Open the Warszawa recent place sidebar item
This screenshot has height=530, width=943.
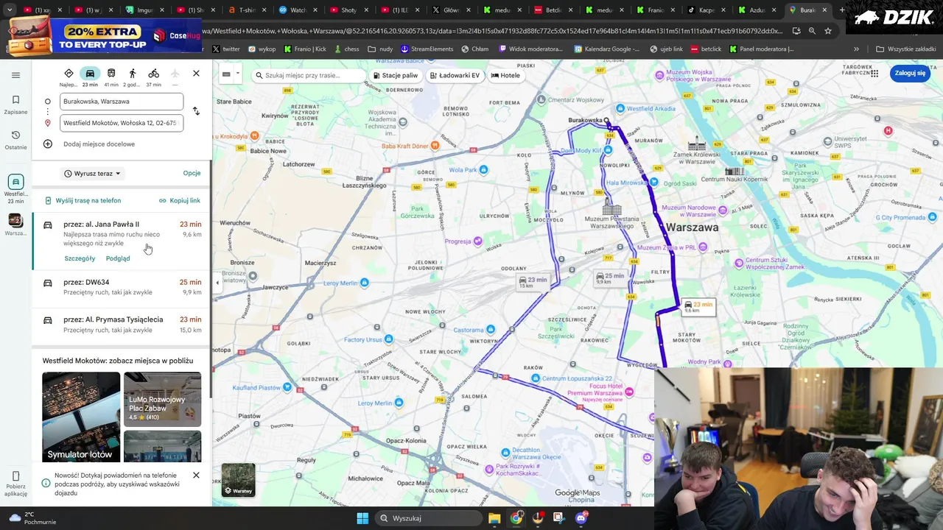[15, 225]
